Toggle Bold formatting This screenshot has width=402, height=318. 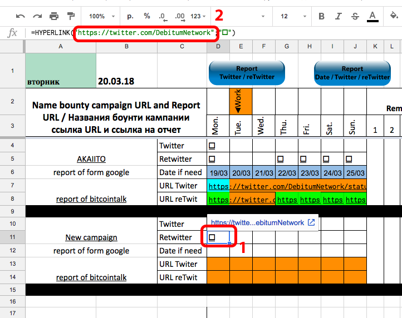[x=321, y=16]
